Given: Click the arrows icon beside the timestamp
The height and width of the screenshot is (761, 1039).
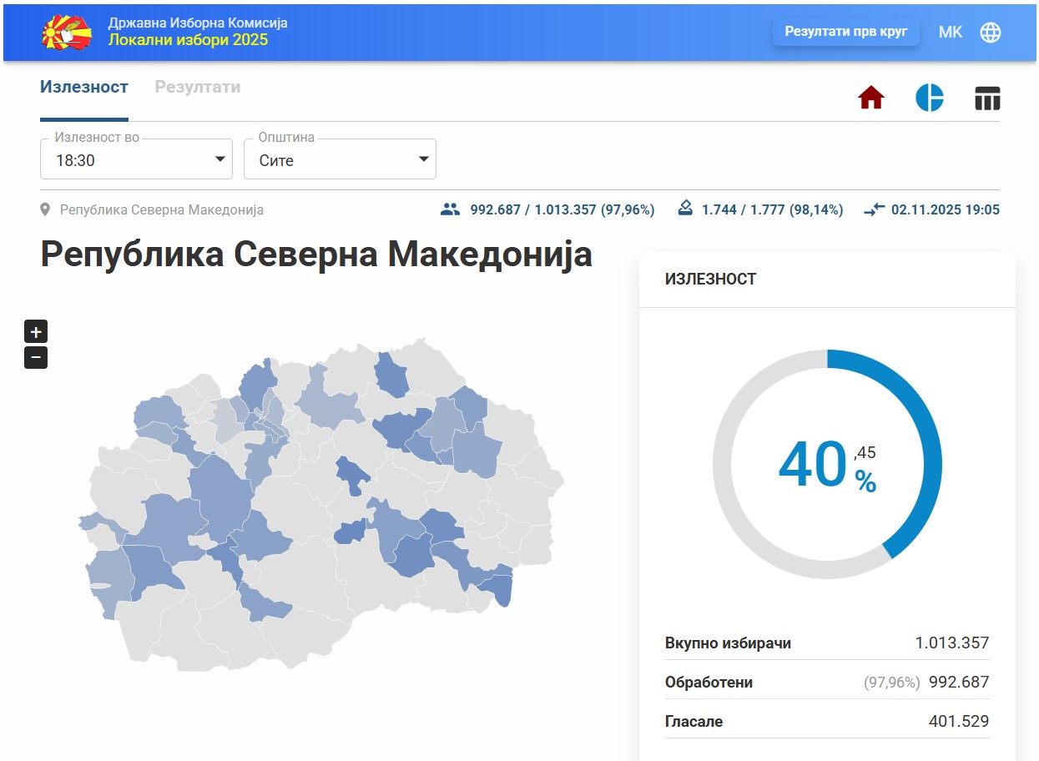Looking at the screenshot, I should coord(874,209).
